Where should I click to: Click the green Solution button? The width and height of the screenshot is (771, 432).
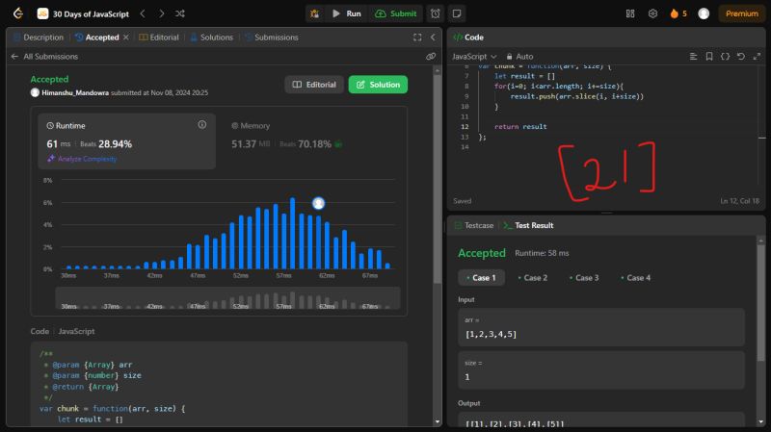[x=378, y=85]
